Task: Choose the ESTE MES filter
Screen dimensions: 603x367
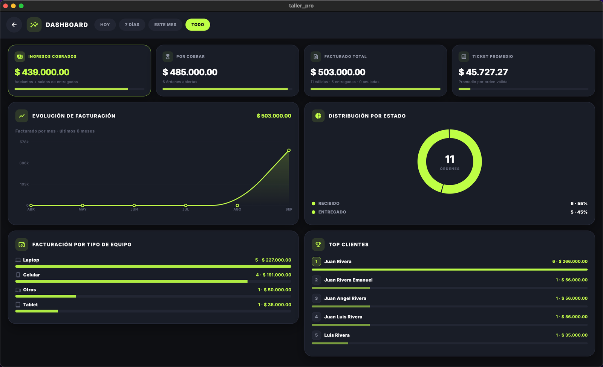Action: click(x=165, y=25)
